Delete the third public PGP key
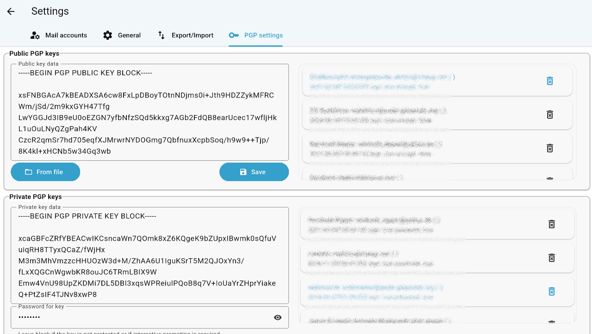This screenshot has height=334, width=592. tap(549, 148)
